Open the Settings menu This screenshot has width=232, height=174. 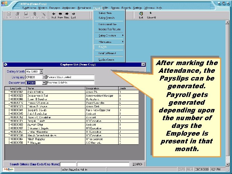(x=138, y=8)
